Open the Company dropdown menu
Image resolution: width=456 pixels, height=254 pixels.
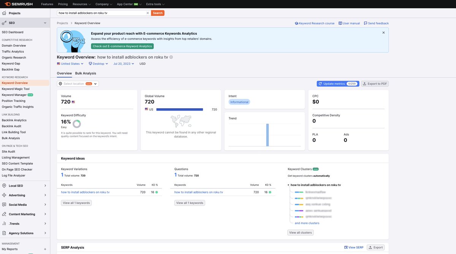point(104,4)
